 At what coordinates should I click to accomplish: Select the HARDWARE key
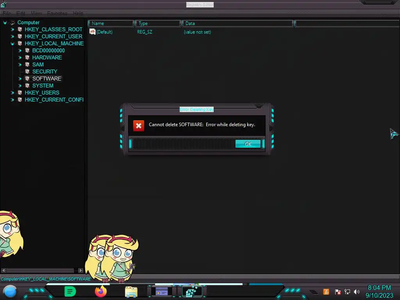pos(47,57)
